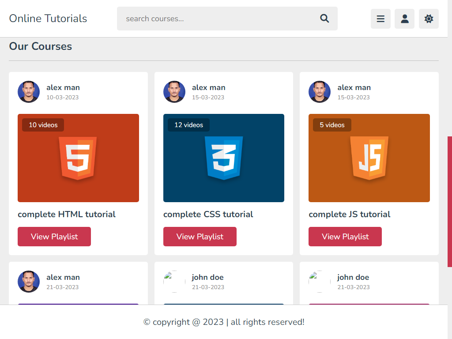Viewport: 452px width, 339px height.
Task: View Playlist for complete HTML tutorial
Action: pyautogui.click(x=54, y=237)
